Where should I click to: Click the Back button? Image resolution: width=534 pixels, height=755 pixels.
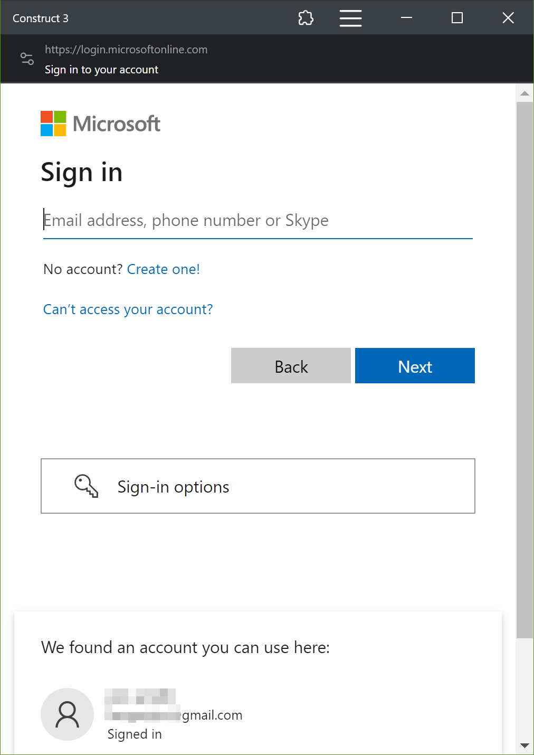pyautogui.click(x=291, y=365)
